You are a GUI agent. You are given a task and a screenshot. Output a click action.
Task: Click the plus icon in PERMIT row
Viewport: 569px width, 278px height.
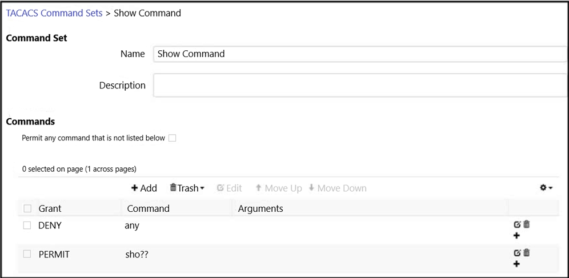click(517, 264)
